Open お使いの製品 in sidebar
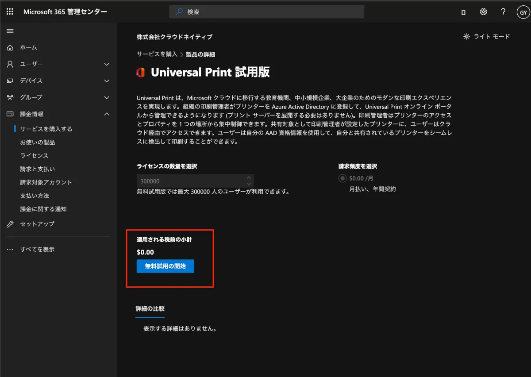This screenshot has height=377, width=531. (38, 142)
